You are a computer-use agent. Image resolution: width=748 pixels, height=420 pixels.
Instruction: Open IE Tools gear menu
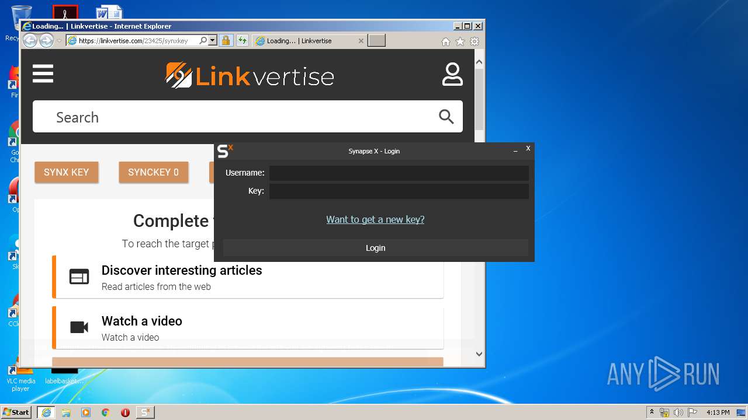[475, 41]
